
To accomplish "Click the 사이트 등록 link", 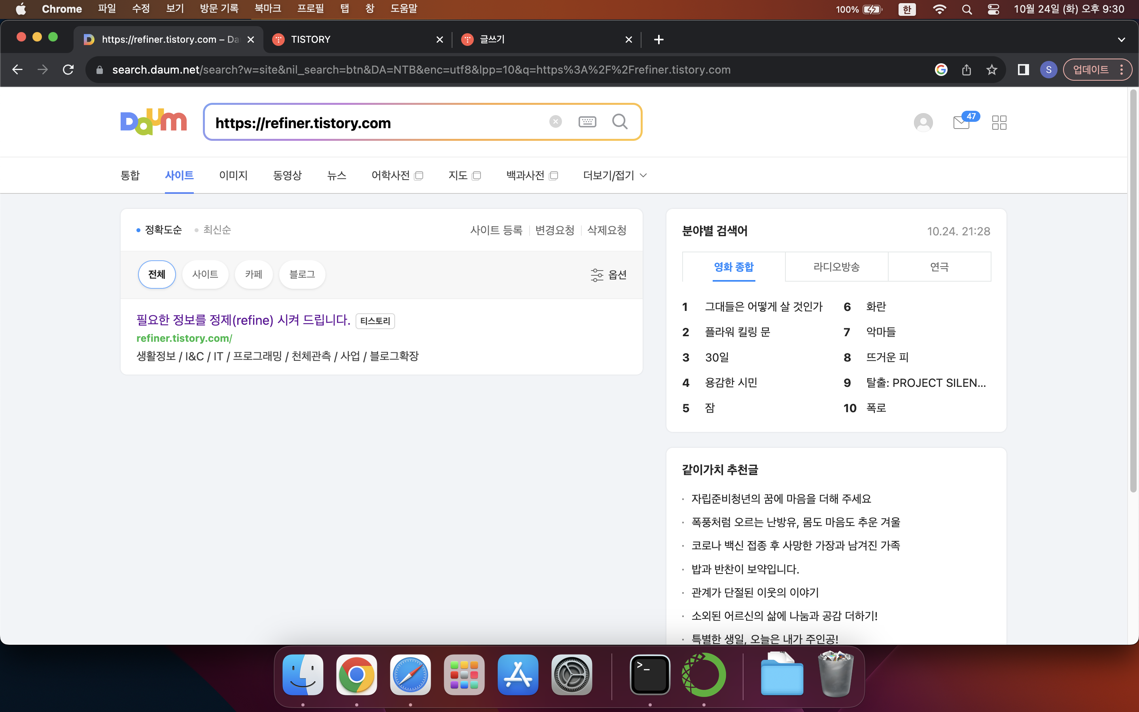I will tap(496, 230).
